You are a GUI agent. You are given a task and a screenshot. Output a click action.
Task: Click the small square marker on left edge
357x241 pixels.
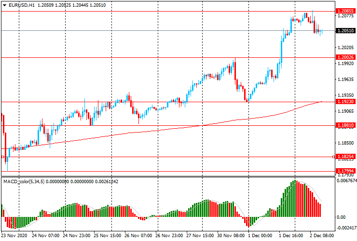(2, 157)
